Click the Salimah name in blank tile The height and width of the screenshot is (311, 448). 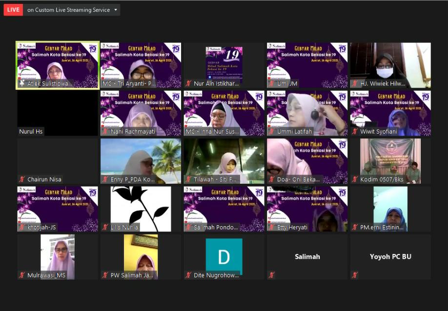(307, 256)
